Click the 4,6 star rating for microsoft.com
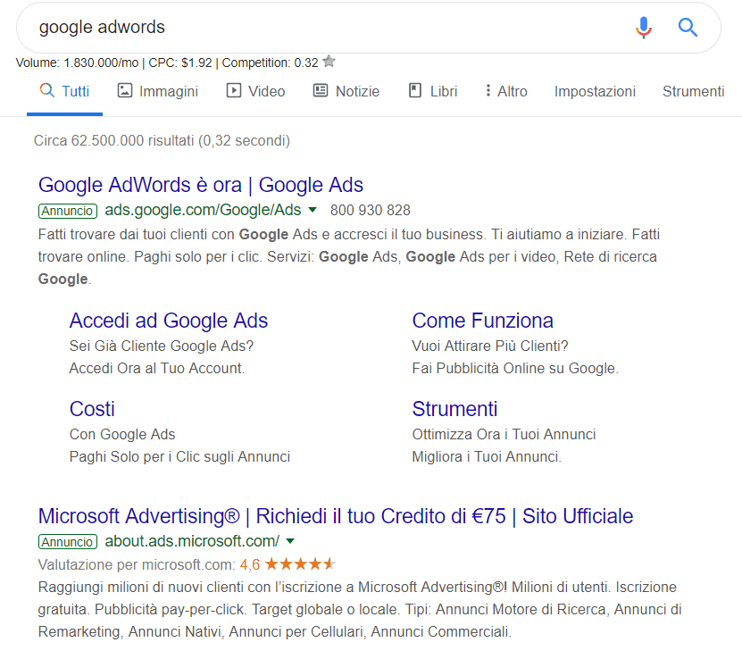The image size is (742, 659). tap(288, 564)
